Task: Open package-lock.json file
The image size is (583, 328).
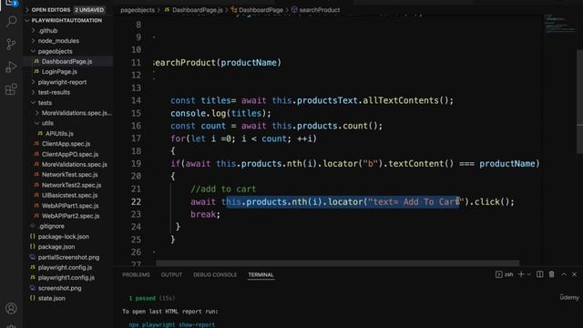Action: 63,237
